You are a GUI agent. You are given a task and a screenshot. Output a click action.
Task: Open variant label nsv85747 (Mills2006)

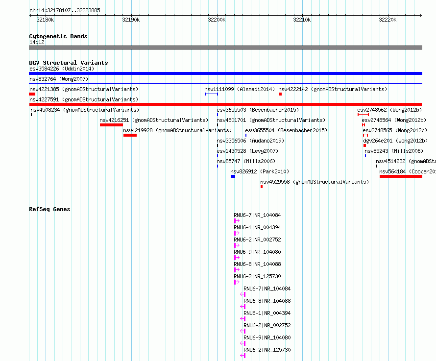pos(246,161)
